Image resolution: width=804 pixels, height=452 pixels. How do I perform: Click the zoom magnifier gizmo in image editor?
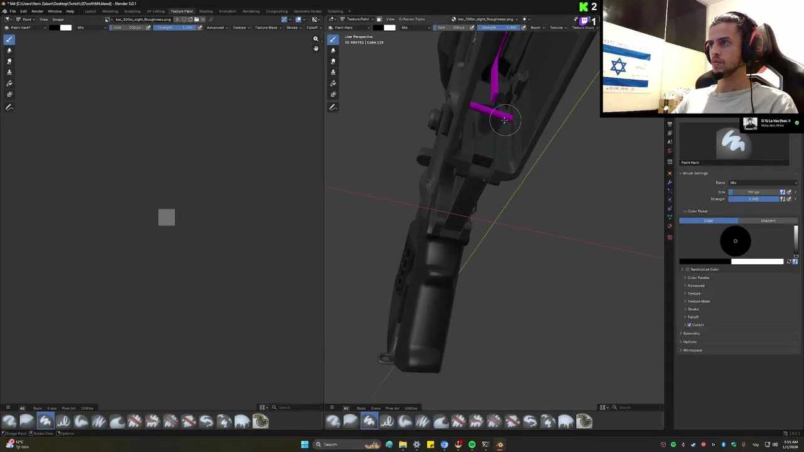316,39
